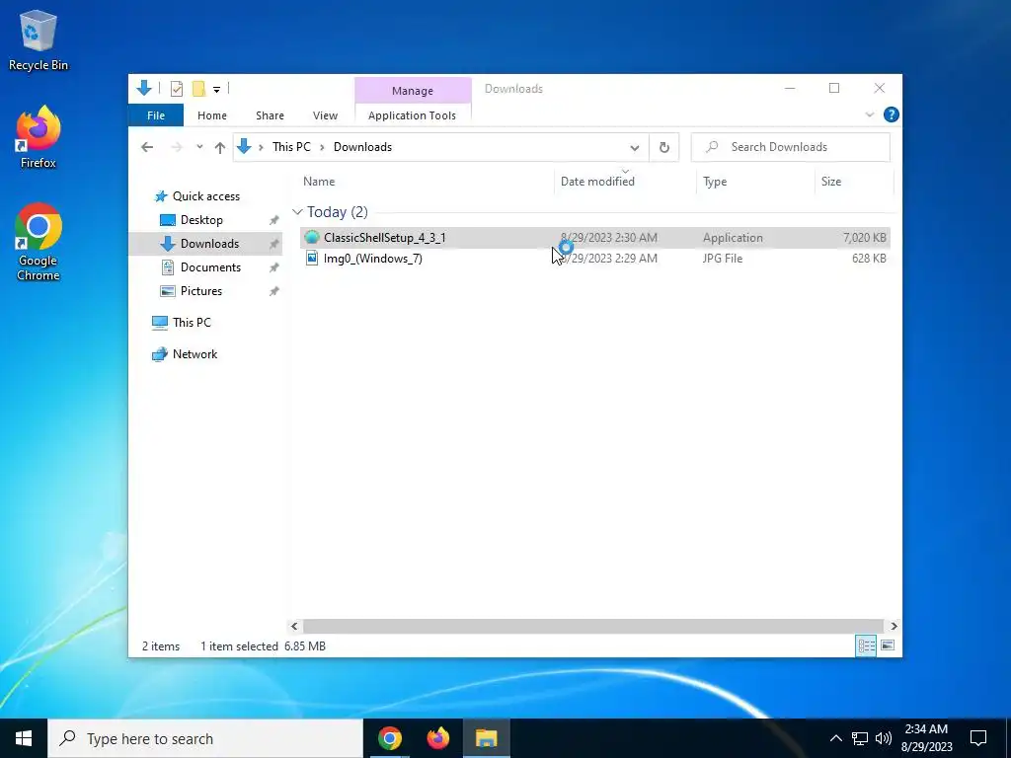The image size is (1011, 758).
Task: Switch to Large icons view layout
Action: (888, 645)
